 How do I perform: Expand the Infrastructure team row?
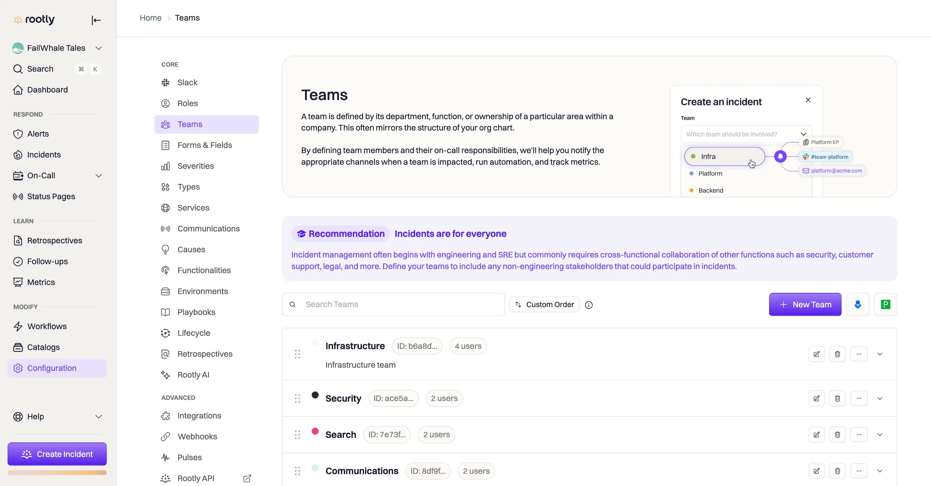880,354
